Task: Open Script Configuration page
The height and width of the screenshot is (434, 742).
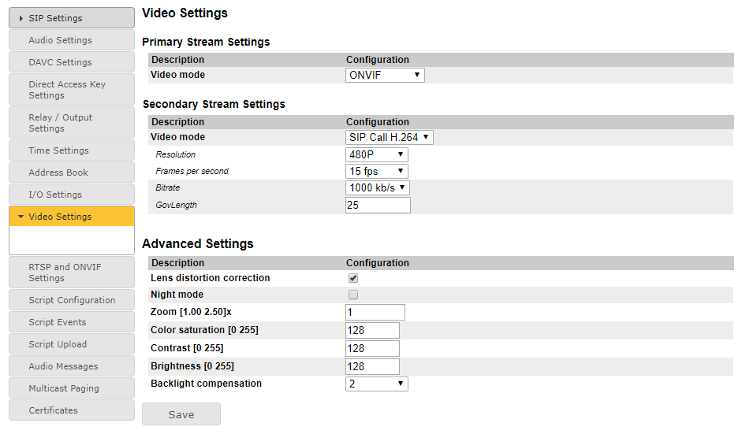Action: [x=72, y=300]
